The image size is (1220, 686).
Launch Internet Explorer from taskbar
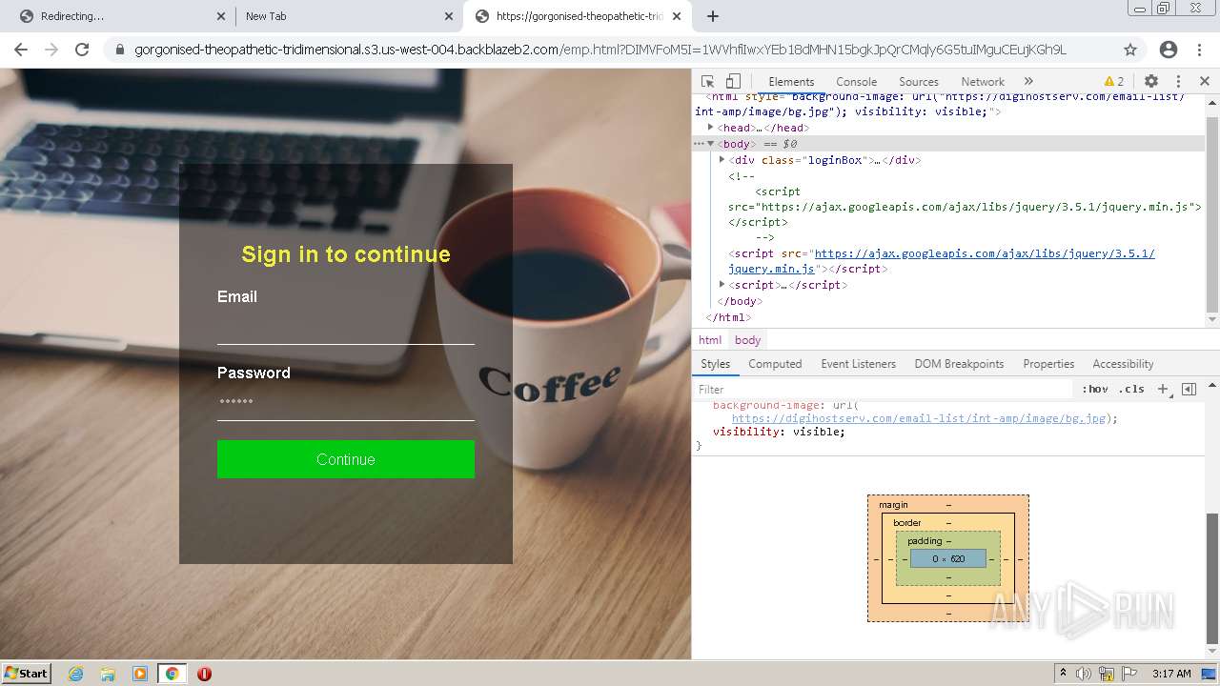[75, 674]
